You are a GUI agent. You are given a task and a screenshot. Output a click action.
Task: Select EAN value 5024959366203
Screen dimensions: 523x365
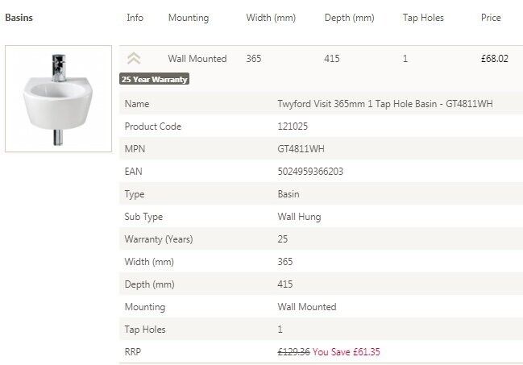tap(310, 172)
